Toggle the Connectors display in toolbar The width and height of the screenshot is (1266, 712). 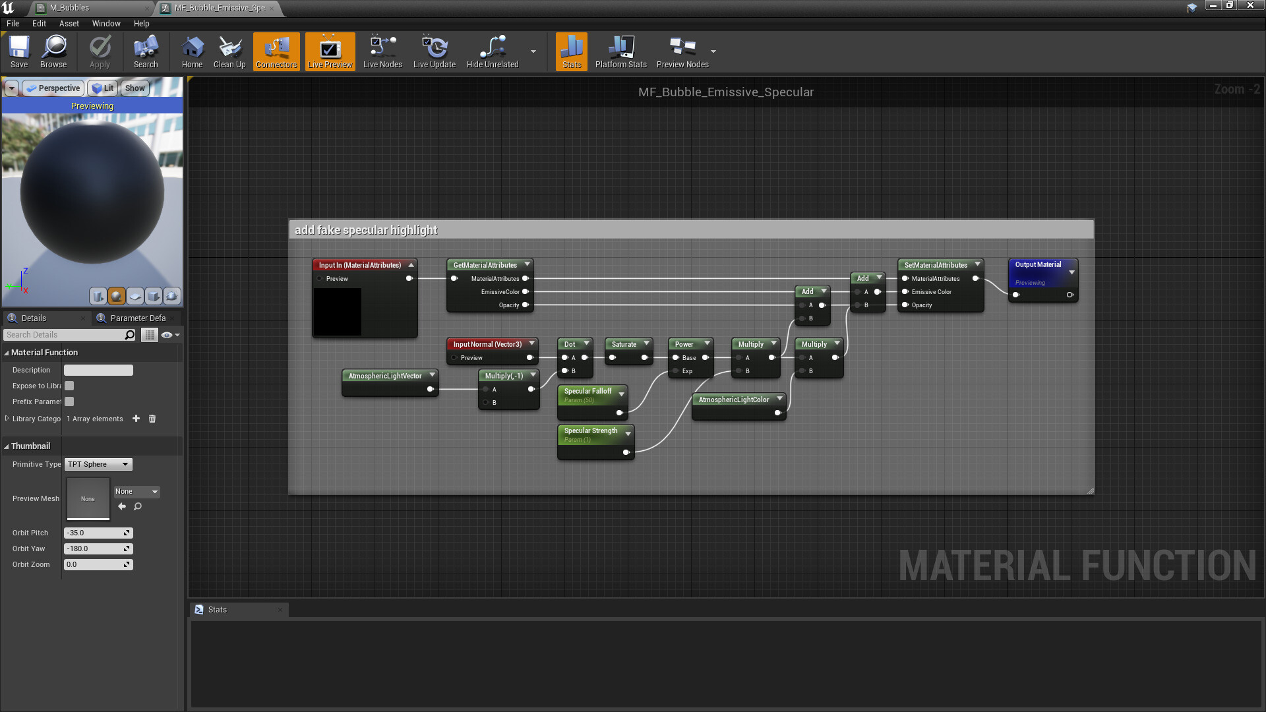click(x=276, y=51)
